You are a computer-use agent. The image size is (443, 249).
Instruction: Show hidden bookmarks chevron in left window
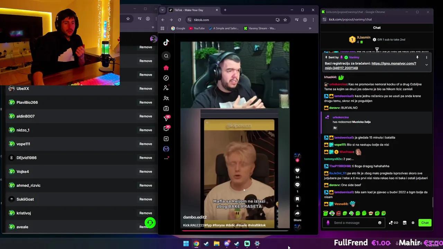[153, 27]
